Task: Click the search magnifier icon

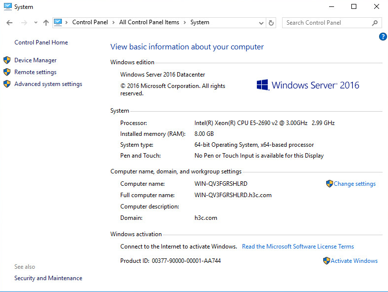Action: [x=375, y=23]
